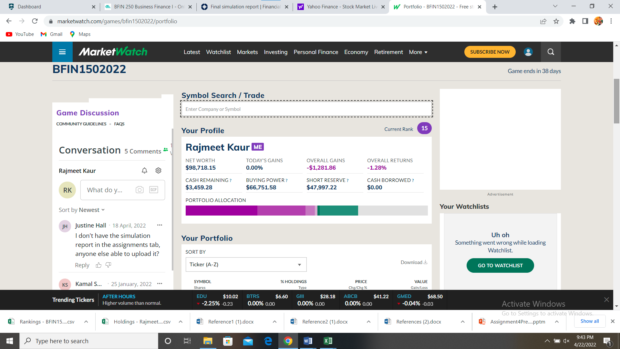Attach a photo using camera icon

(139, 190)
